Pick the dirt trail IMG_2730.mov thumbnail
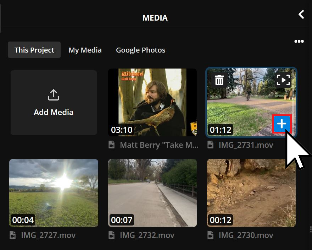The width and height of the screenshot is (312, 250). pyautogui.click(x=251, y=193)
